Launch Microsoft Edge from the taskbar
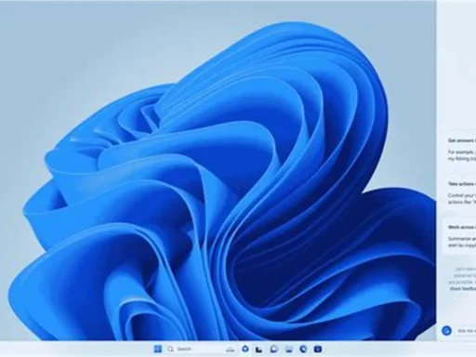Screen dimensions: 476x357 pyautogui.click(x=303, y=349)
